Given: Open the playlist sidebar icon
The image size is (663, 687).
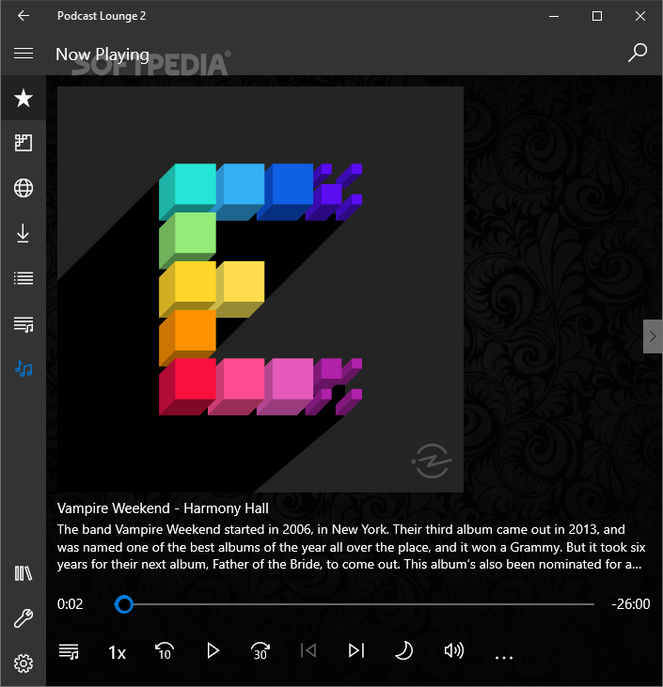Looking at the screenshot, I should (x=24, y=324).
